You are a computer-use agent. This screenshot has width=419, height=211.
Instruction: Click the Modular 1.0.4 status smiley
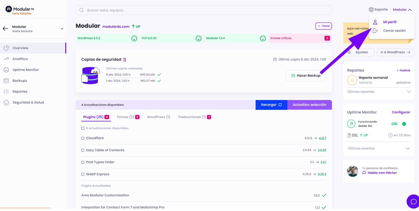point(263,38)
